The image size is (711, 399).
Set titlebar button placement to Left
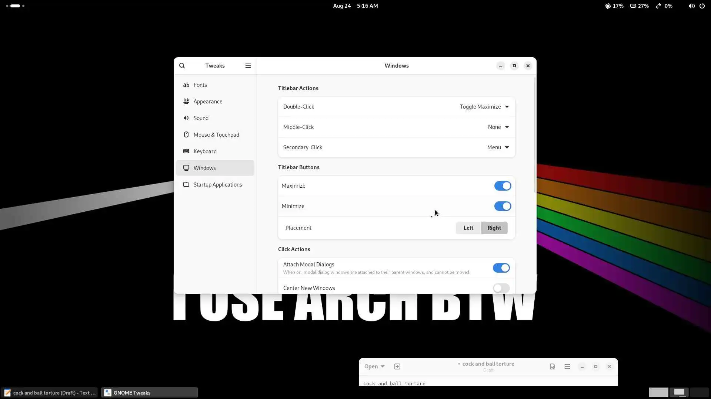point(468,228)
